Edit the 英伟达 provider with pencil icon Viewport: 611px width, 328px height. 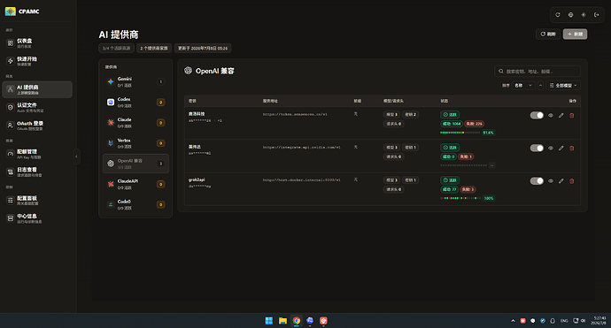[561, 148]
